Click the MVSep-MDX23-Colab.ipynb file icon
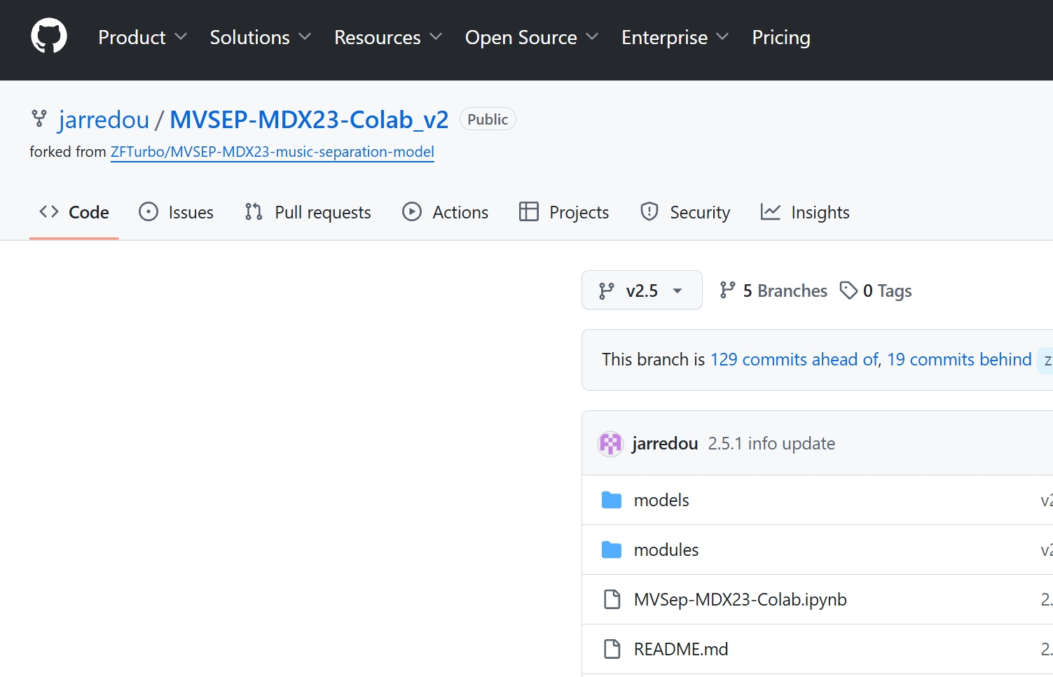The width and height of the screenshot is (1053, 677). [x=612, y=599]
